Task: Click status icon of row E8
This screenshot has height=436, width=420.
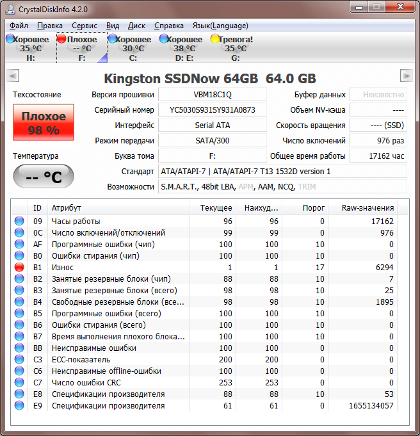Action: pyautogui.click(x=19, y=394)
